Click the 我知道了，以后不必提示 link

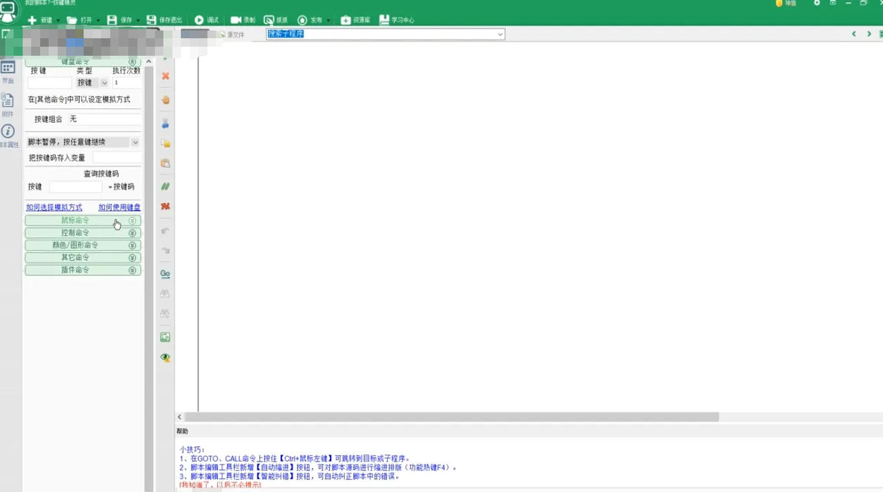(220, 485)
